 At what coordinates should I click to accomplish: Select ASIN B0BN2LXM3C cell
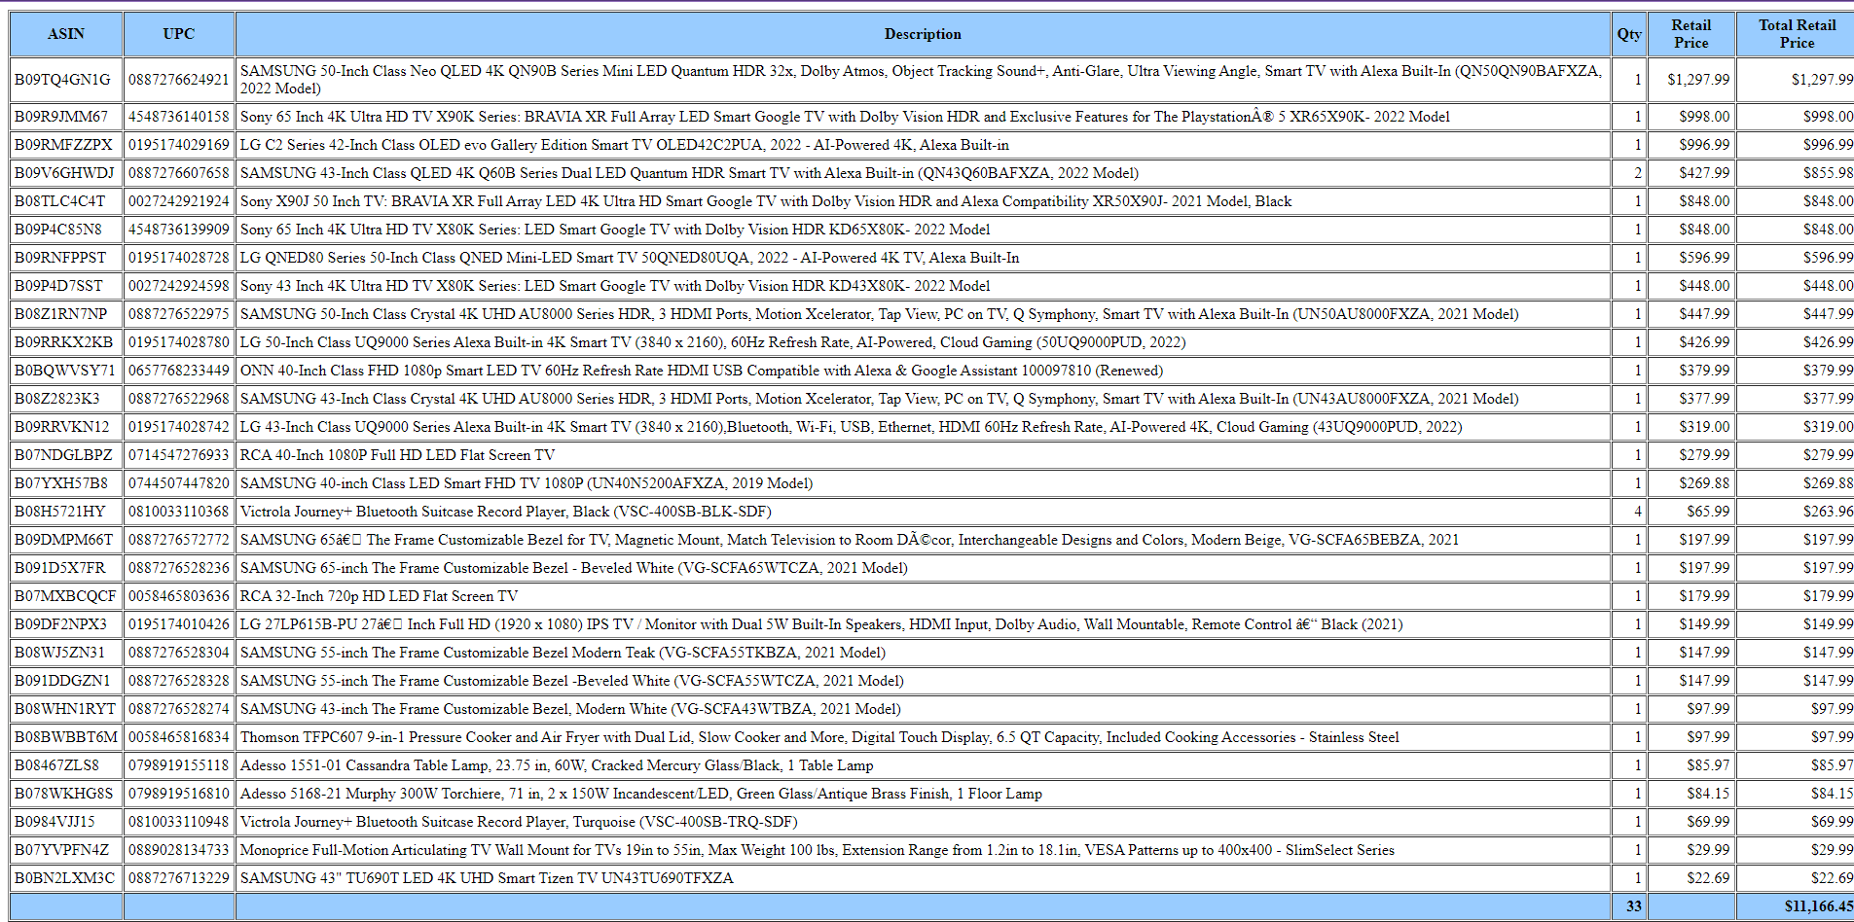tap(66, 878)
